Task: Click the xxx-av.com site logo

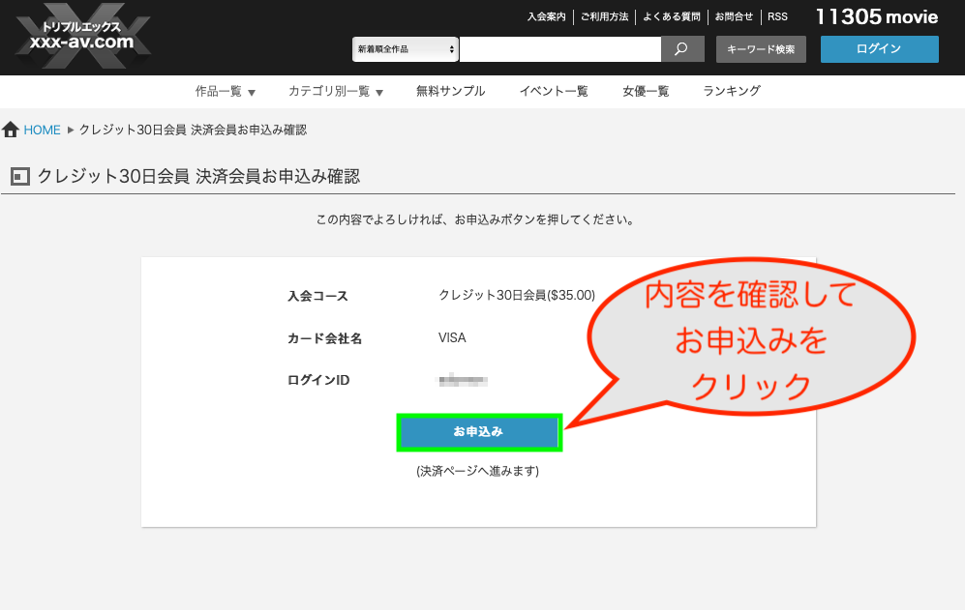Action: [82, 38]
